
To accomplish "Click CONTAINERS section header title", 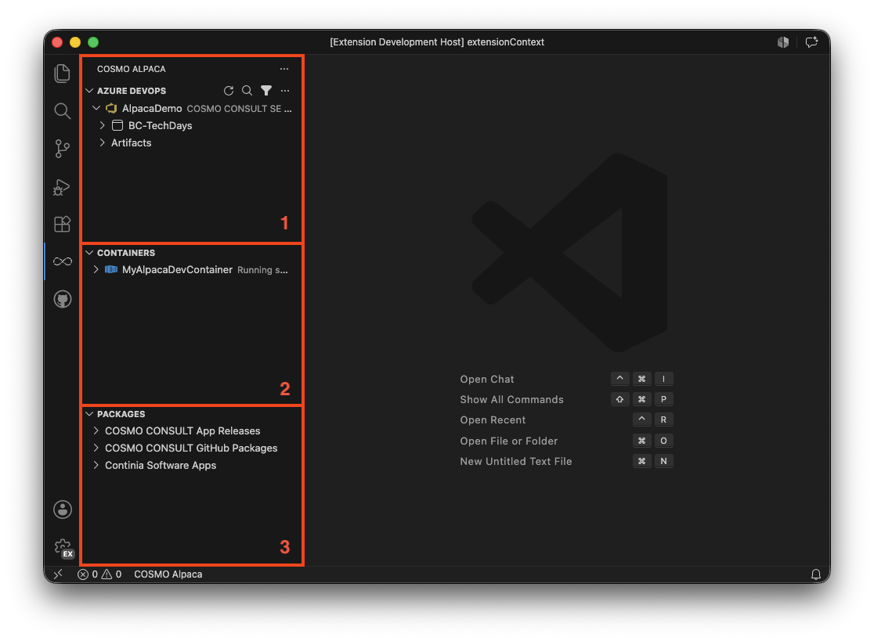I will pyautogui.click(x=126, y=253).
